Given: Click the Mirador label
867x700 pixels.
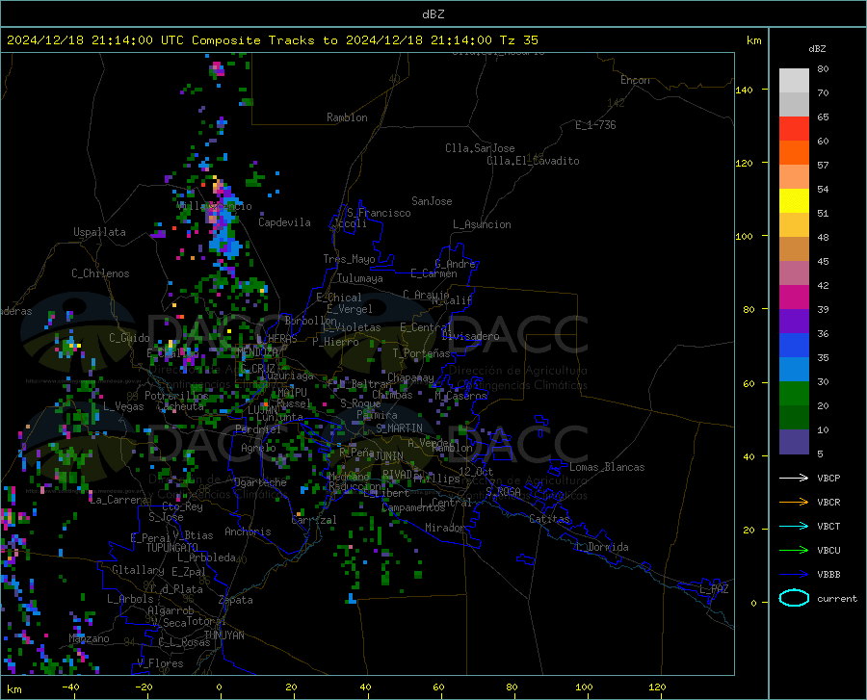Looking at the screenshot, I should 445,528.
